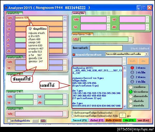Open the วิเคราะห์ตัวเลขโดยใช้โครงสร้างเต็ม dropdown
This screenshot has width=155, height=132.
pos(146,54)
